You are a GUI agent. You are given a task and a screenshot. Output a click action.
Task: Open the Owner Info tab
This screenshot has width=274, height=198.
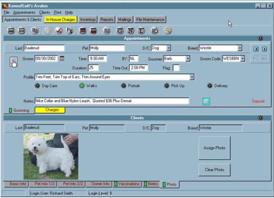pyautogui.click(x=99, y=184)
